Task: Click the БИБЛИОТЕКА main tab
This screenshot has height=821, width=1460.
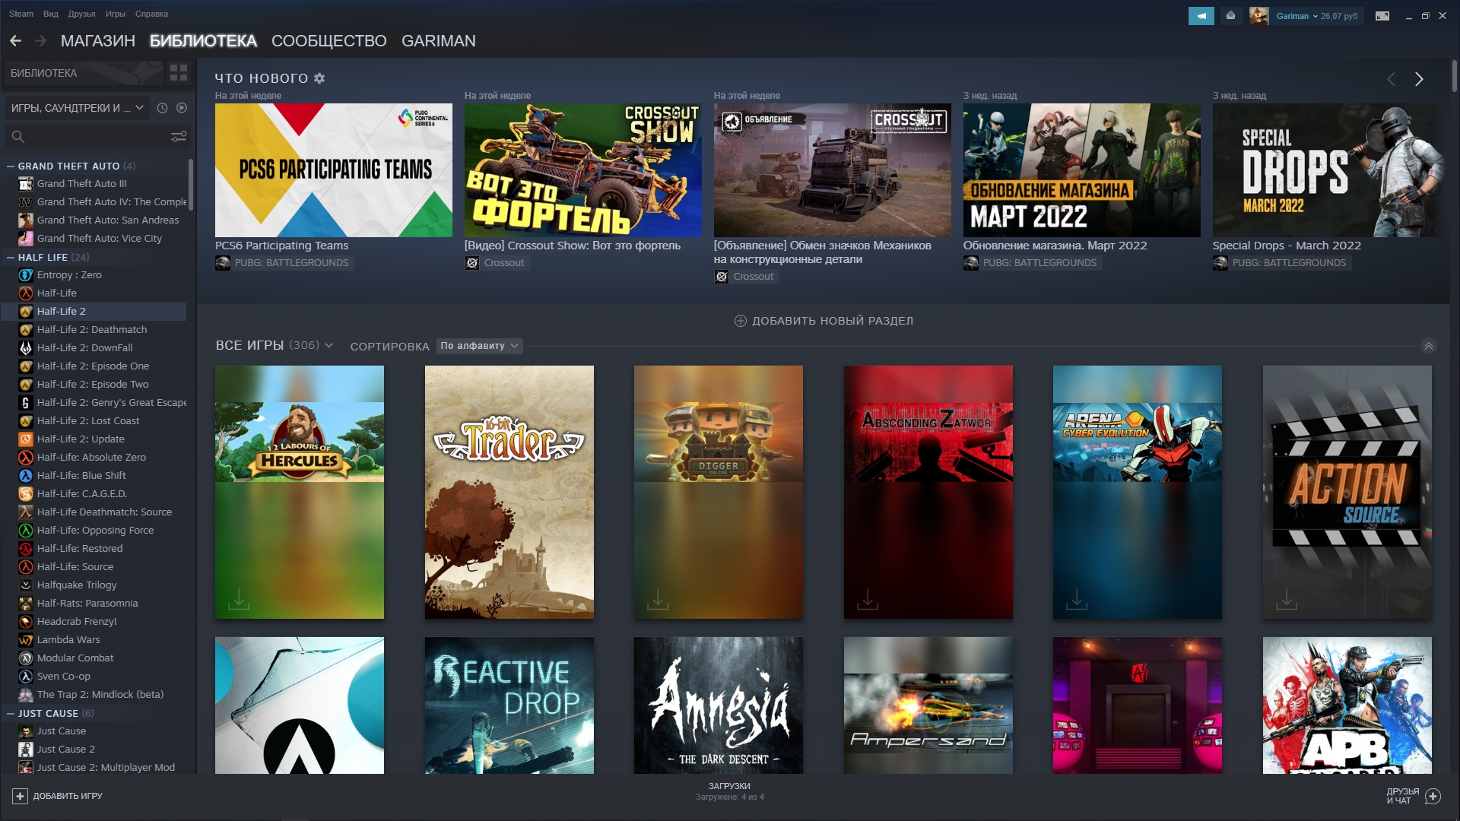Action: click(x=203, y=41)
